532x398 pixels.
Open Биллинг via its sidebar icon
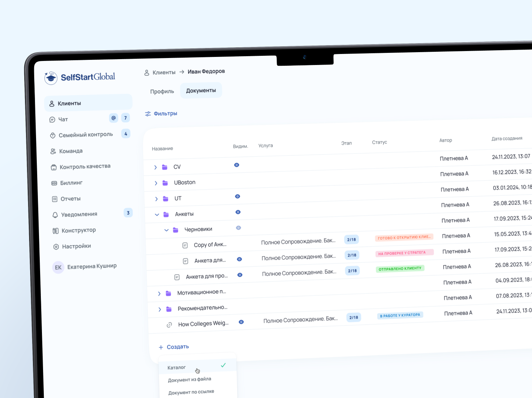coord(54,183)
